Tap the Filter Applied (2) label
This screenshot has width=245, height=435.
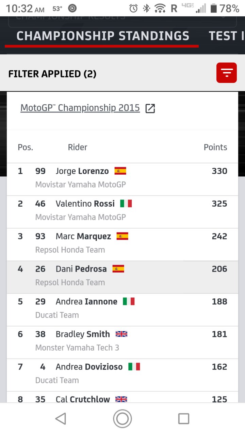click(x=52, y=74)
